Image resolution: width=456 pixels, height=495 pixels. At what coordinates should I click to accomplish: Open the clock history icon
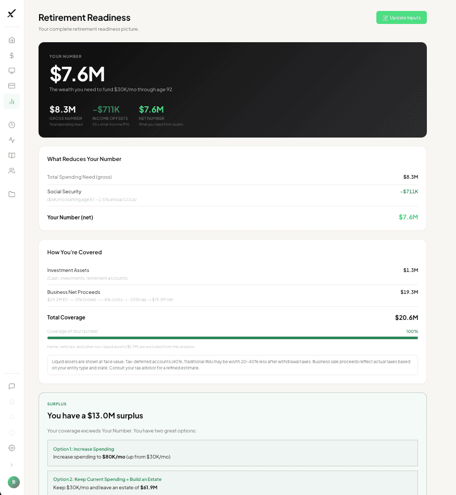pyautogui.click(x=11, y=125)
